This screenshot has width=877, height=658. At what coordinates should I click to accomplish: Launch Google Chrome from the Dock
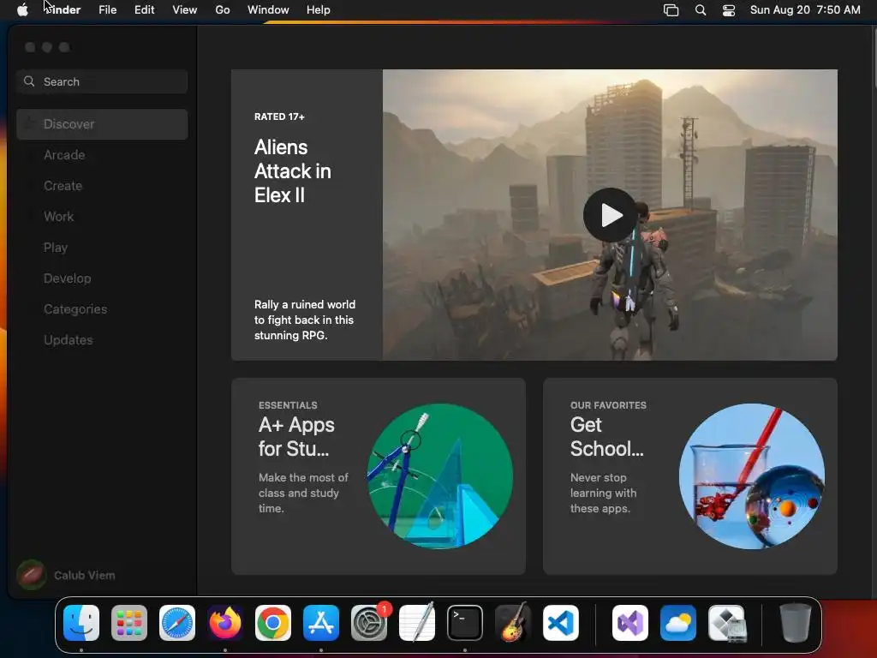tap(273, 623)
